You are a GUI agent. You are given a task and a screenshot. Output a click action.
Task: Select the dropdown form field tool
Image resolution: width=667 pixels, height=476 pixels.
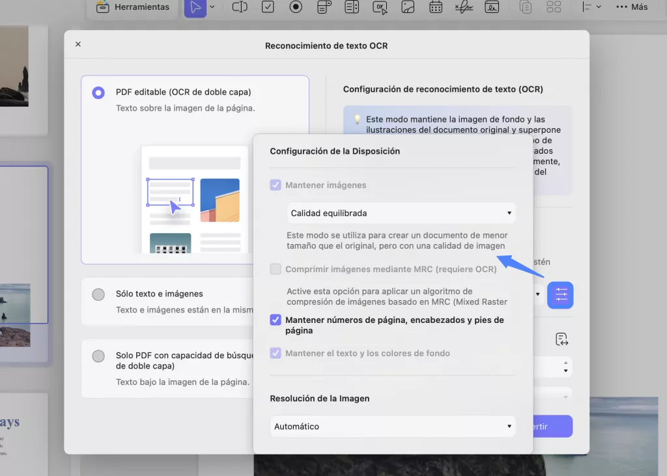pyautogui.click(x=324, y=7)
